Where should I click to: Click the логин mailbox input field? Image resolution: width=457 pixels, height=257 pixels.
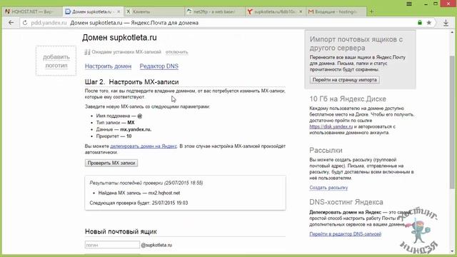click(112, 245)
